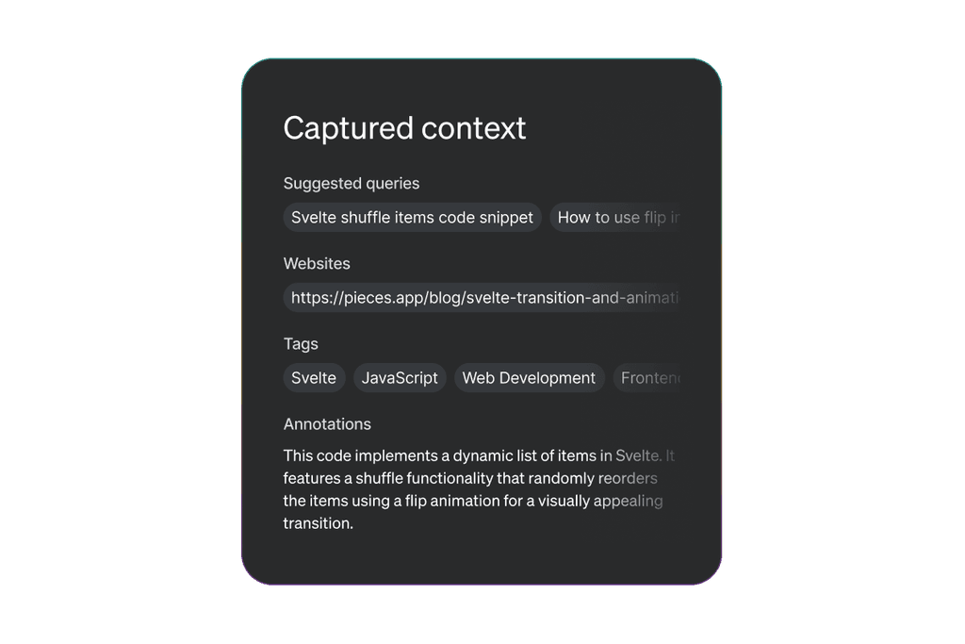Viewport: 965px width, 644px height.
Task: Click the Websites section label
Action: click(317, 263)
